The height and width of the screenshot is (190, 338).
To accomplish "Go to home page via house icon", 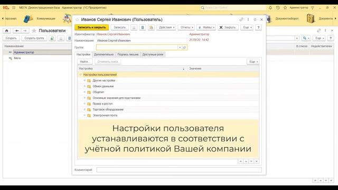I will tap(7, 31).
